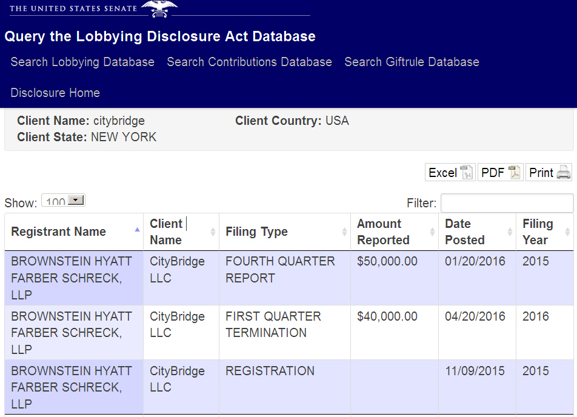This screenshot has height=417, width=577.
Task: Click the Senate eagle logo
Action: pos(159,8)
